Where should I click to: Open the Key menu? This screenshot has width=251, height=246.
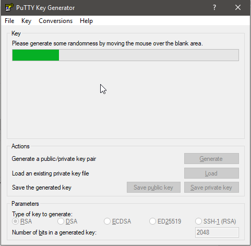[26, 21]
